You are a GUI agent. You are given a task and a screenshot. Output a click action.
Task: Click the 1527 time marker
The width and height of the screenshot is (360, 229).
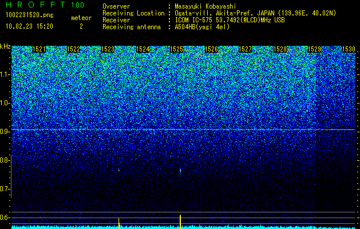point(246,49)
